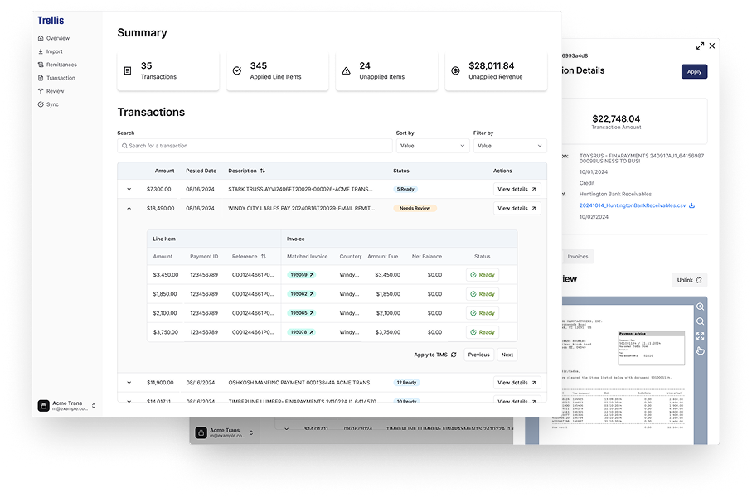The image size is (752, 497).
Task: Click the Remittances icon in the sidebar
Action: pyautogui.click(x=41, y=65)
